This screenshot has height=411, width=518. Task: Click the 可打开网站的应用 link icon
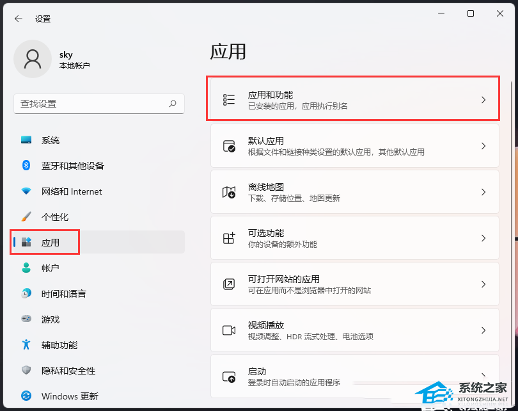tap(228, 284)
